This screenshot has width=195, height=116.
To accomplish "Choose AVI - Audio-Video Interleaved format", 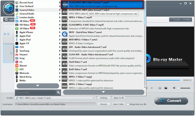I will [x=103, y=49].
